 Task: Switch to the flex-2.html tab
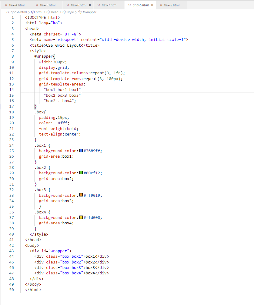[x=172, y=5]
